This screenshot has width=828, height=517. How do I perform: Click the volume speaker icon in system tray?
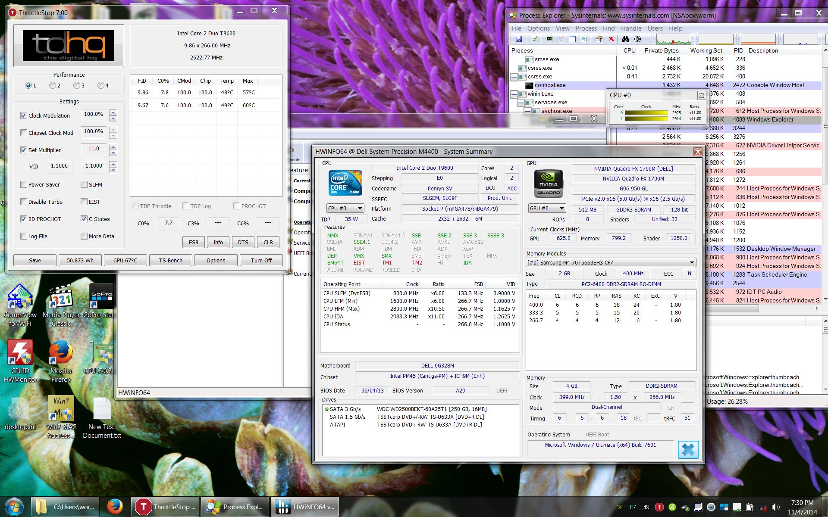[x=776, y=507]
